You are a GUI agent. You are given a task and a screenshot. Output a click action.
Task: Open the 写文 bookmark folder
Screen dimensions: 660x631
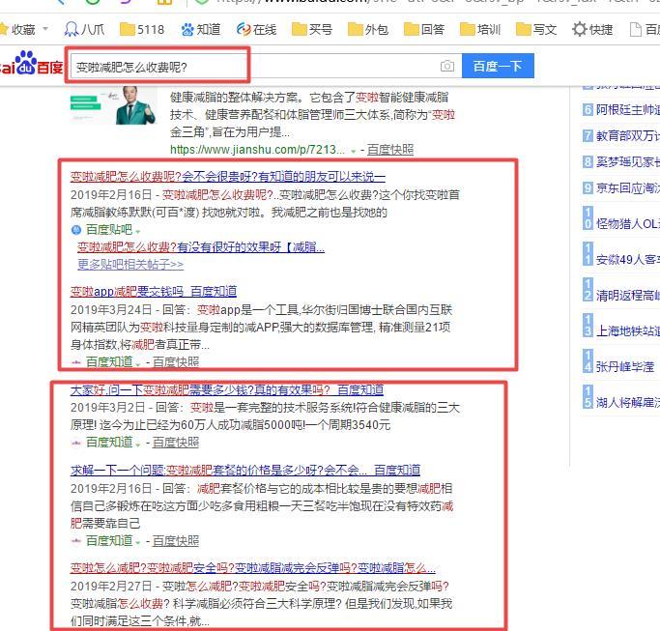(x=536, y=29)
